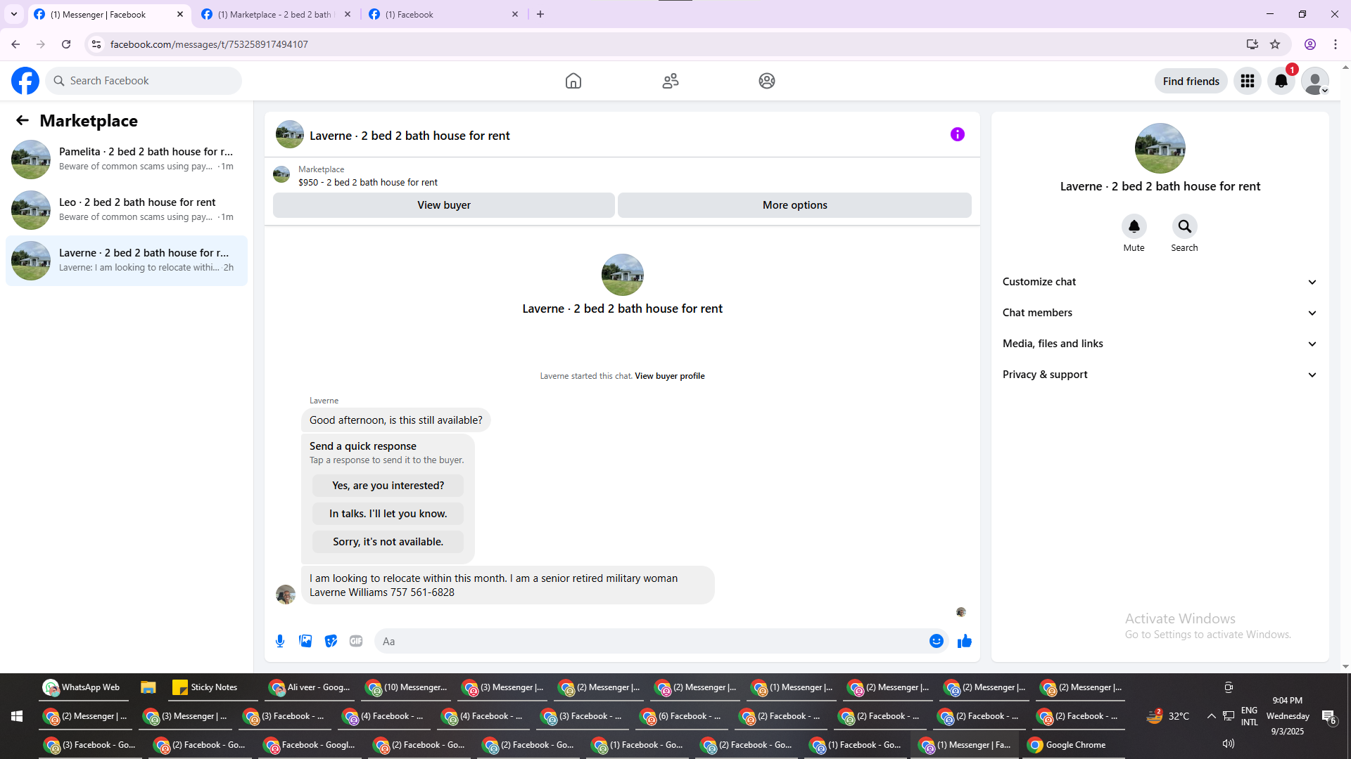
Task: Click the View buyer button
Action: click(444, 205)
